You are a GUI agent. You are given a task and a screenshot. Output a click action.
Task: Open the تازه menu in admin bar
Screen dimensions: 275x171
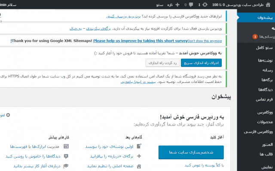point(170,5)
